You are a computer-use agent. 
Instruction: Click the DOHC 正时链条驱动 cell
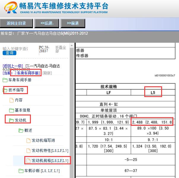coord(108,116)
